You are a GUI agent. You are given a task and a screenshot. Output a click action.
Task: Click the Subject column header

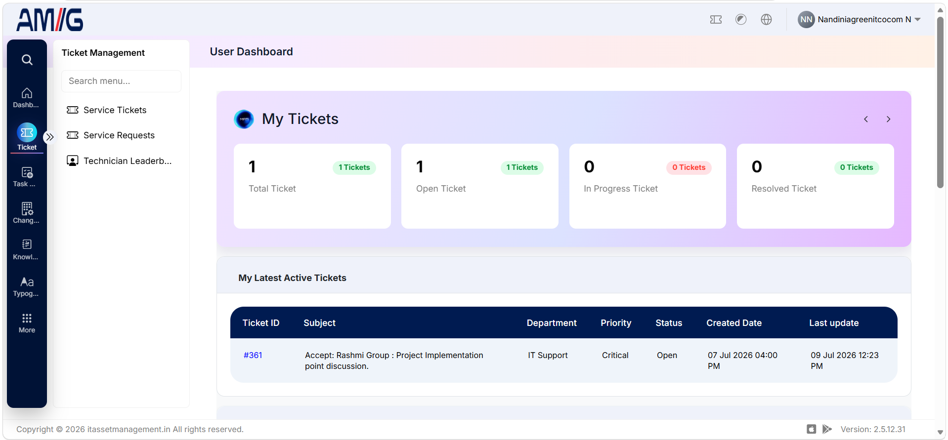tap(319, 323)
